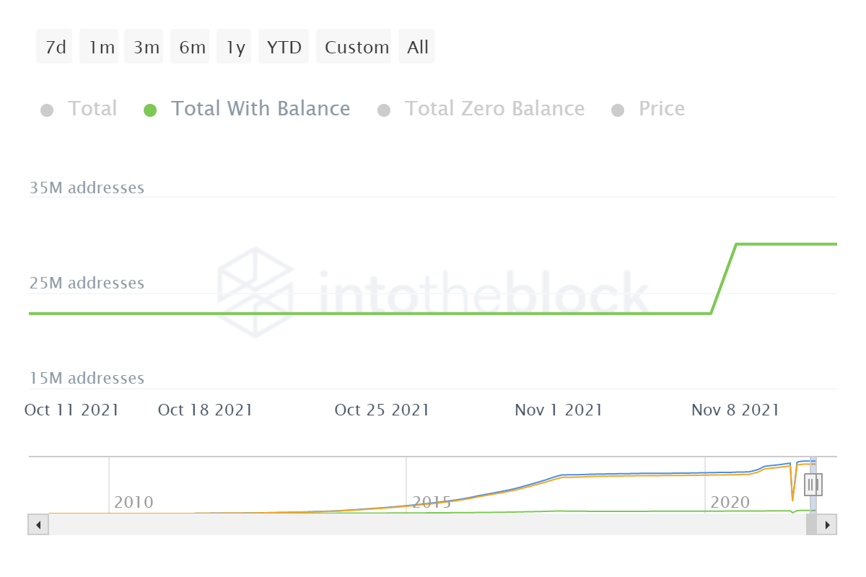Hide Total With Balance series
The image size is (866, 577).
point(260,109)
